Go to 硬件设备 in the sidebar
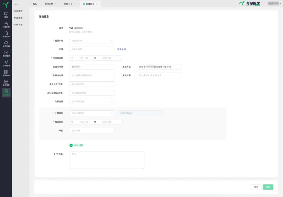Viewport: 283px width, 197px height. click(x=6, y=83)
